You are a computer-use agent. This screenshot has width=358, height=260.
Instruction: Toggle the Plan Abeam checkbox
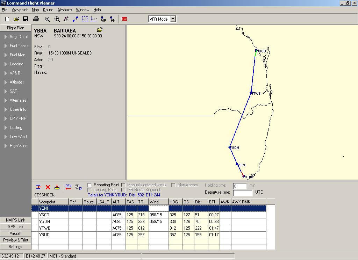pyautogui.click(x=173, y=185)
